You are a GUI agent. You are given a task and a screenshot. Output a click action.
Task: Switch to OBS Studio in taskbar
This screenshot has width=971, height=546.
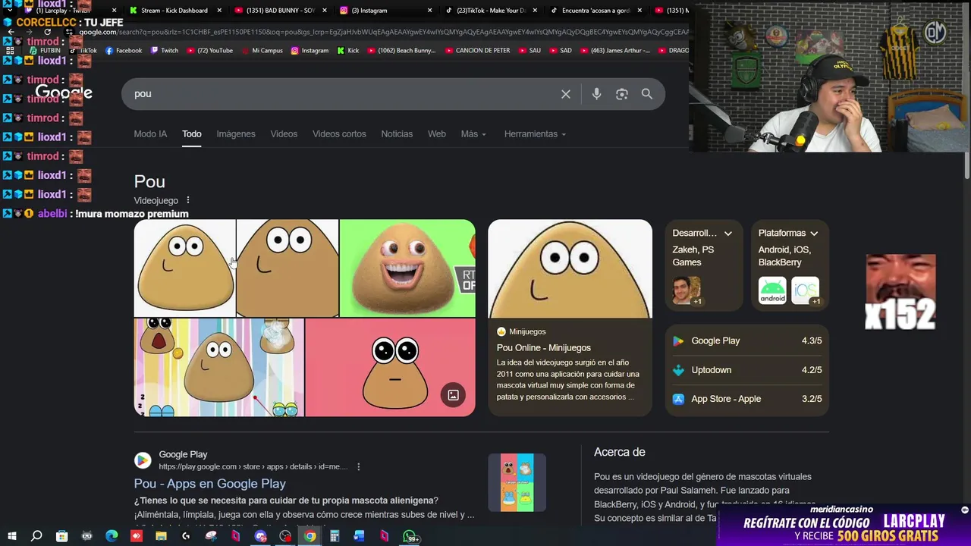pos(285,536)
